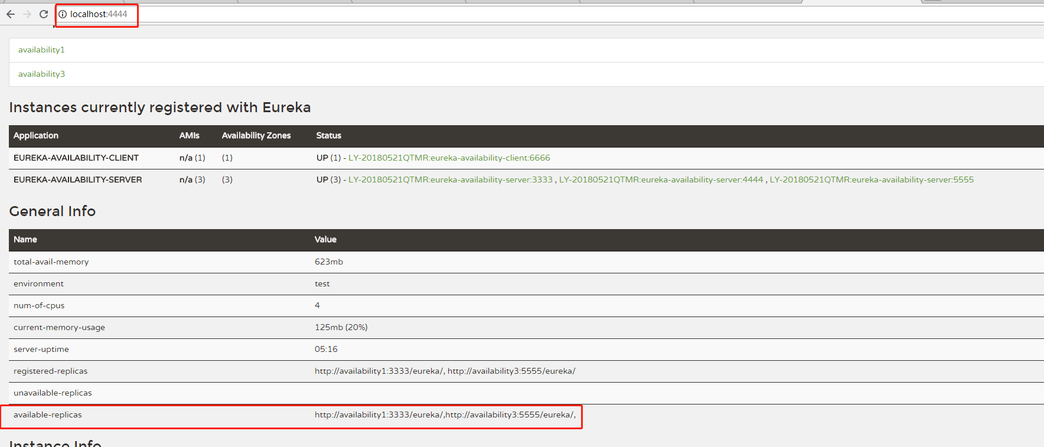This screenshot has width=1044, height=447.
Task: Click the Value column header in General Info
Action: tap(325, 240)
